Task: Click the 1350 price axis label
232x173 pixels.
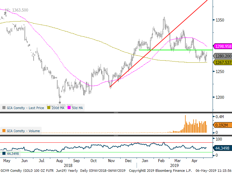Action: click(220, 20)
